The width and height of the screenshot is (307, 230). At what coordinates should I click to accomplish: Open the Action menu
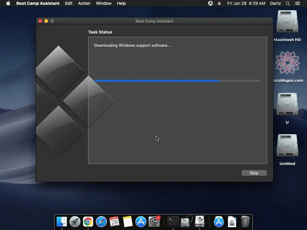tap(84, 3)
